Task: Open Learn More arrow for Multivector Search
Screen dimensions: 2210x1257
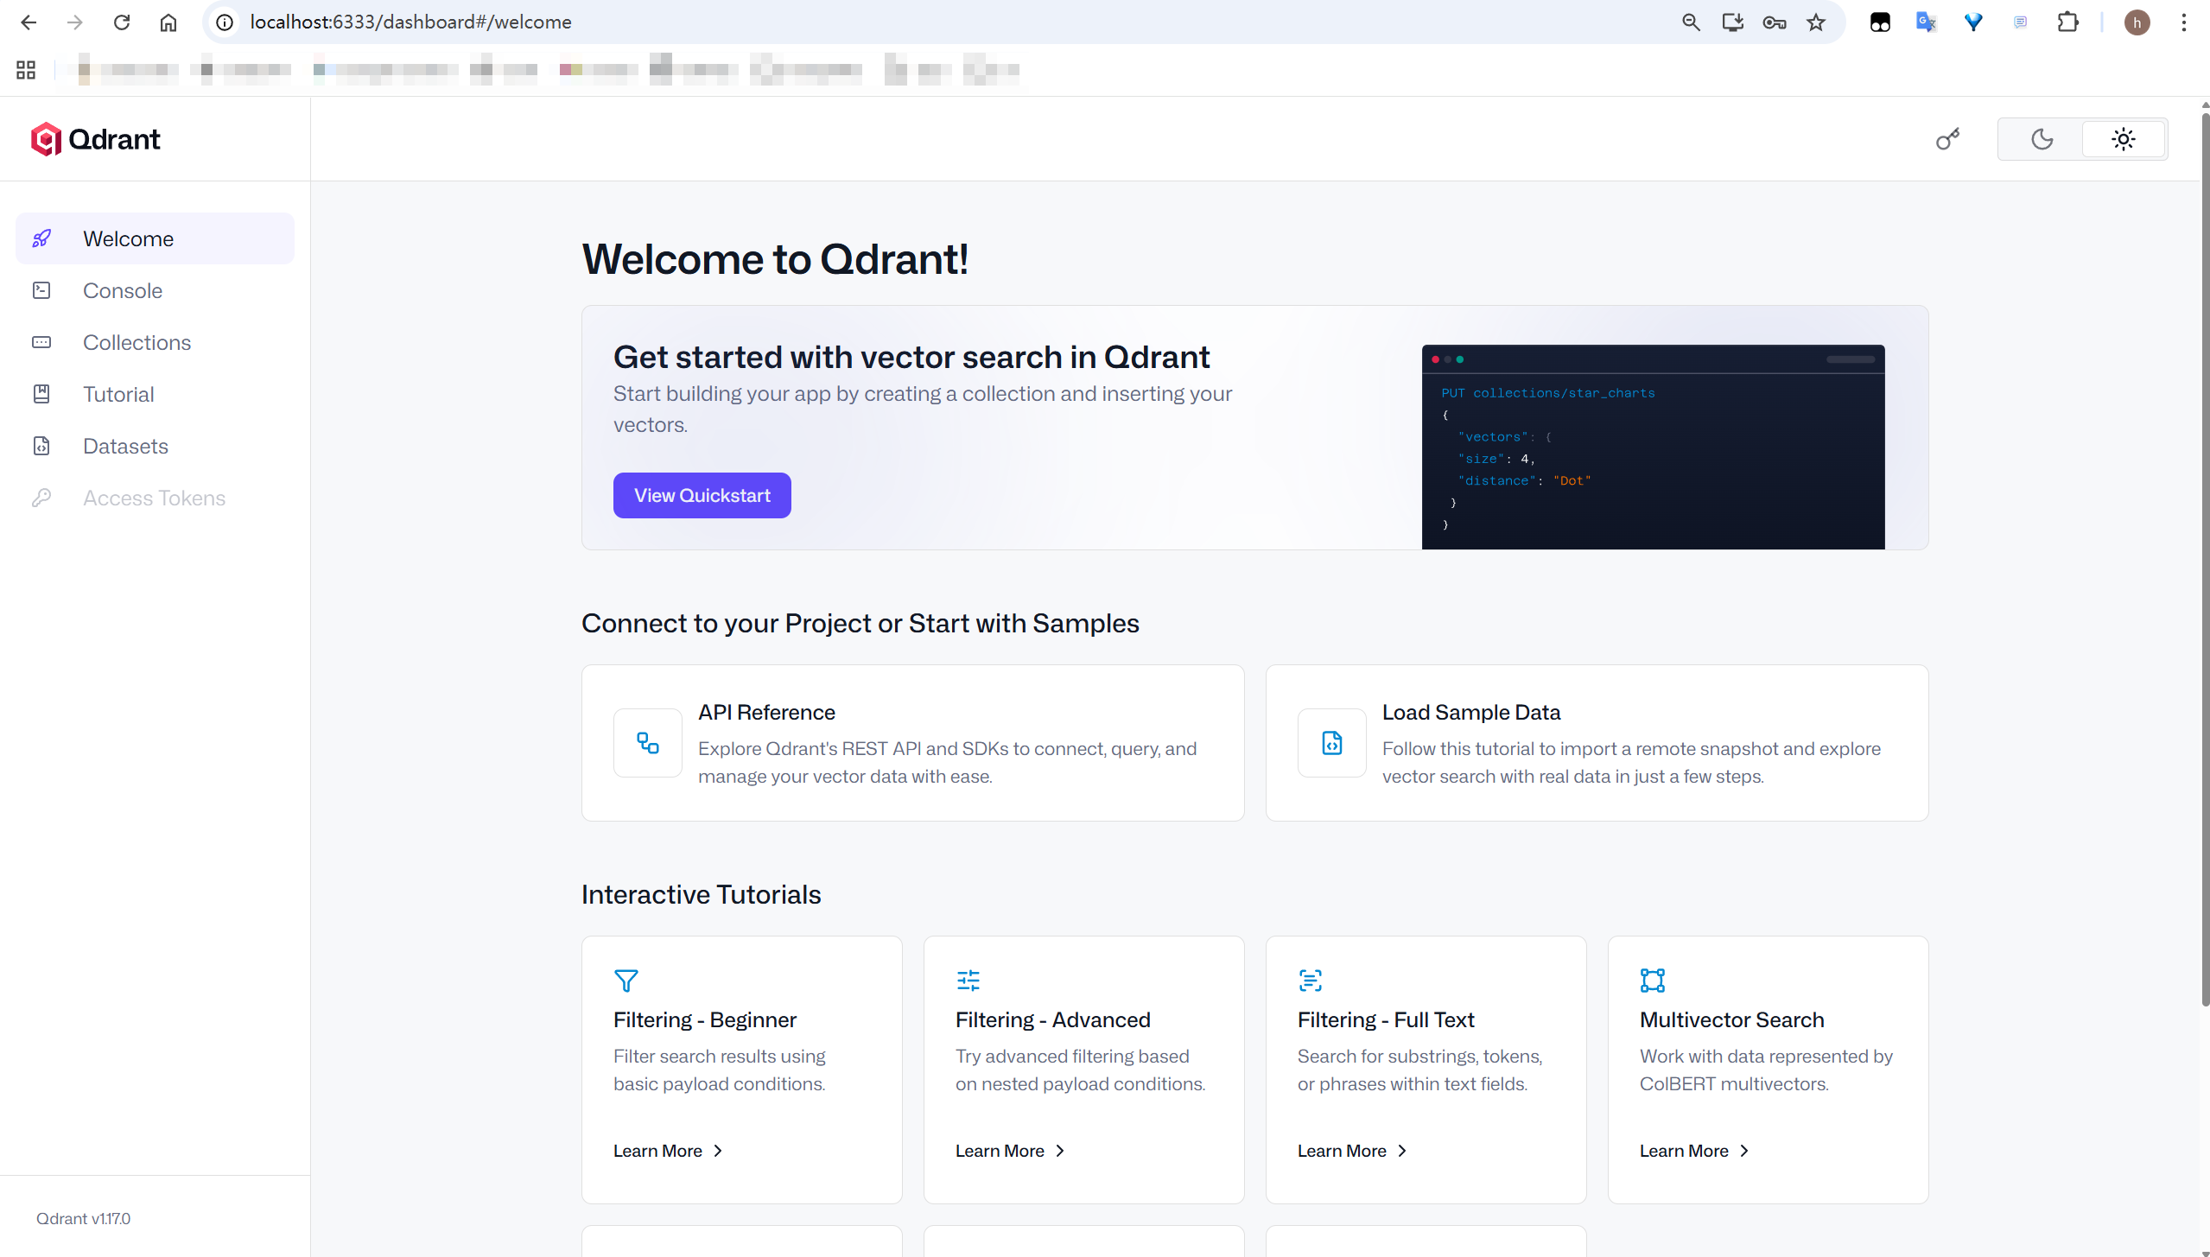Action: 1744,1151
